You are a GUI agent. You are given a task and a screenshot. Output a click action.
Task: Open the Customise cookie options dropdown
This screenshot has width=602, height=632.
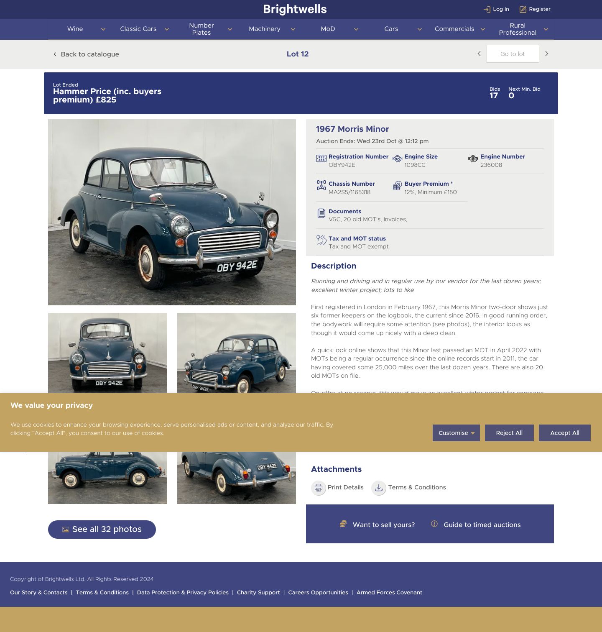[456, 433]
